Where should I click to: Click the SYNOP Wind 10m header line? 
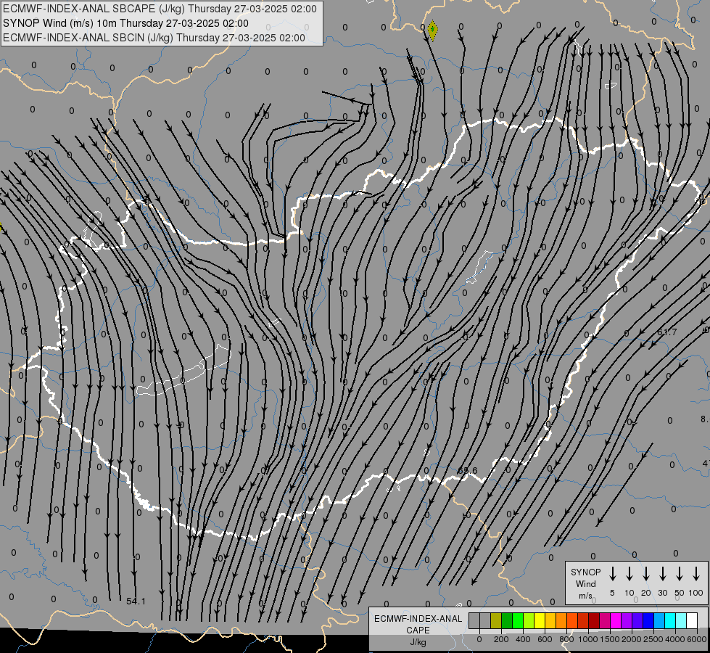coord(125,23)
